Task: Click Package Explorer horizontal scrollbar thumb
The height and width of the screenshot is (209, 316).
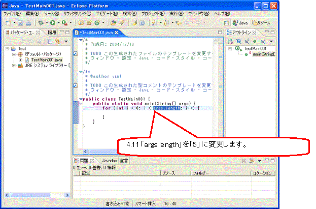Action: click(30, 195)
